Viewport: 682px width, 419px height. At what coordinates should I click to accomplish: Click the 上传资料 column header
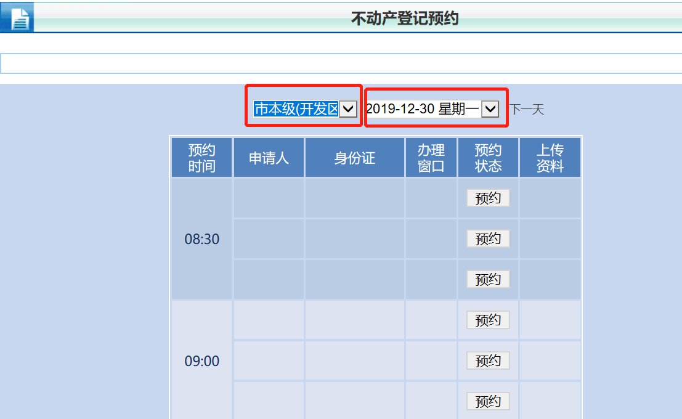[x=550, y=158]
